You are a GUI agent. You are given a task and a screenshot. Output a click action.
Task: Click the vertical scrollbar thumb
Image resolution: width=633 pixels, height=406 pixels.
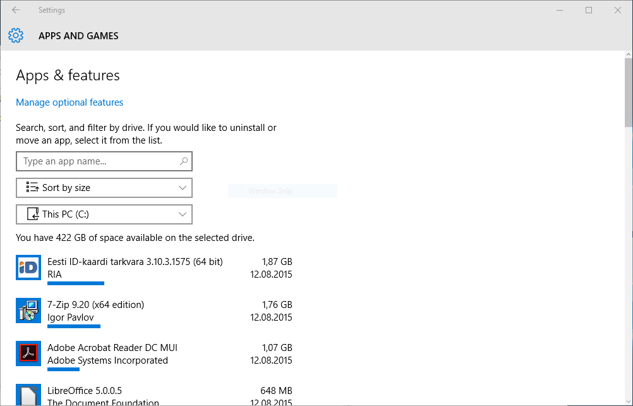[629, 92]
